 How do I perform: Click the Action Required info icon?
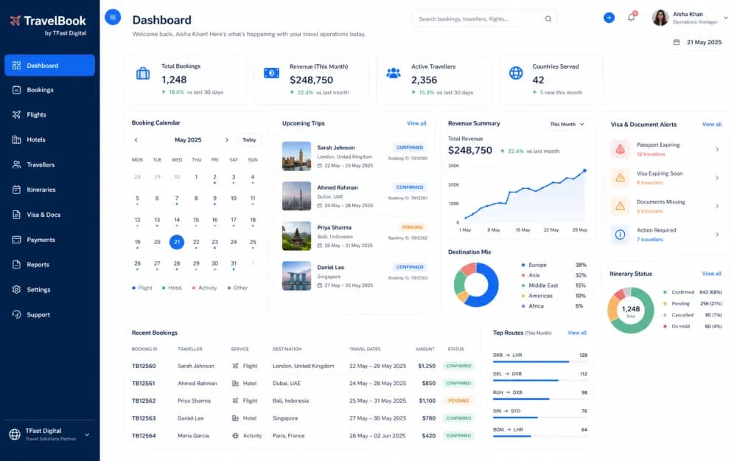click(x=621, y=235)
